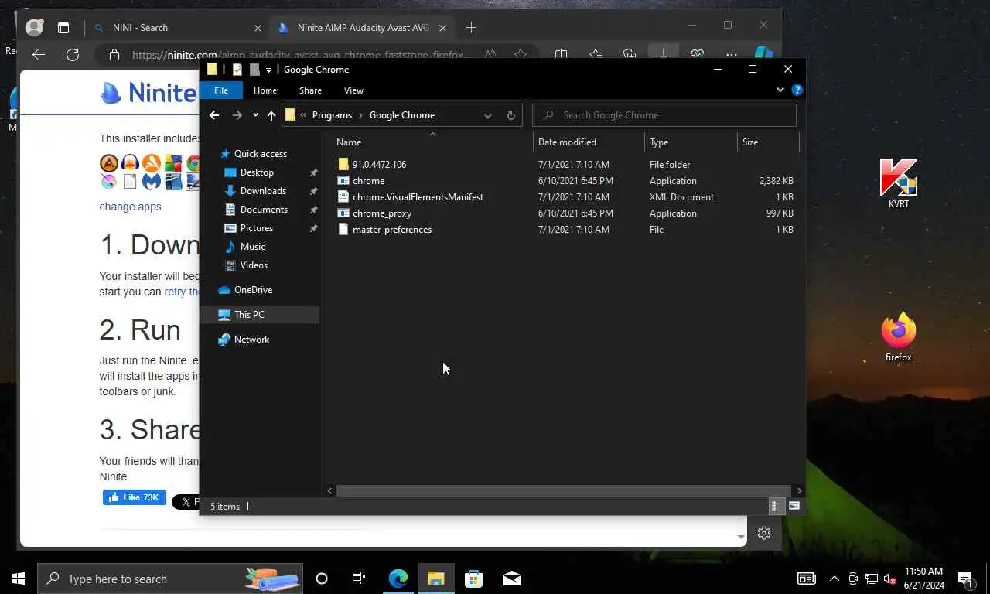This screenshot has height=594, width=990.
Task: Open OneDrive in navigation pane
Action: [253, 290]
